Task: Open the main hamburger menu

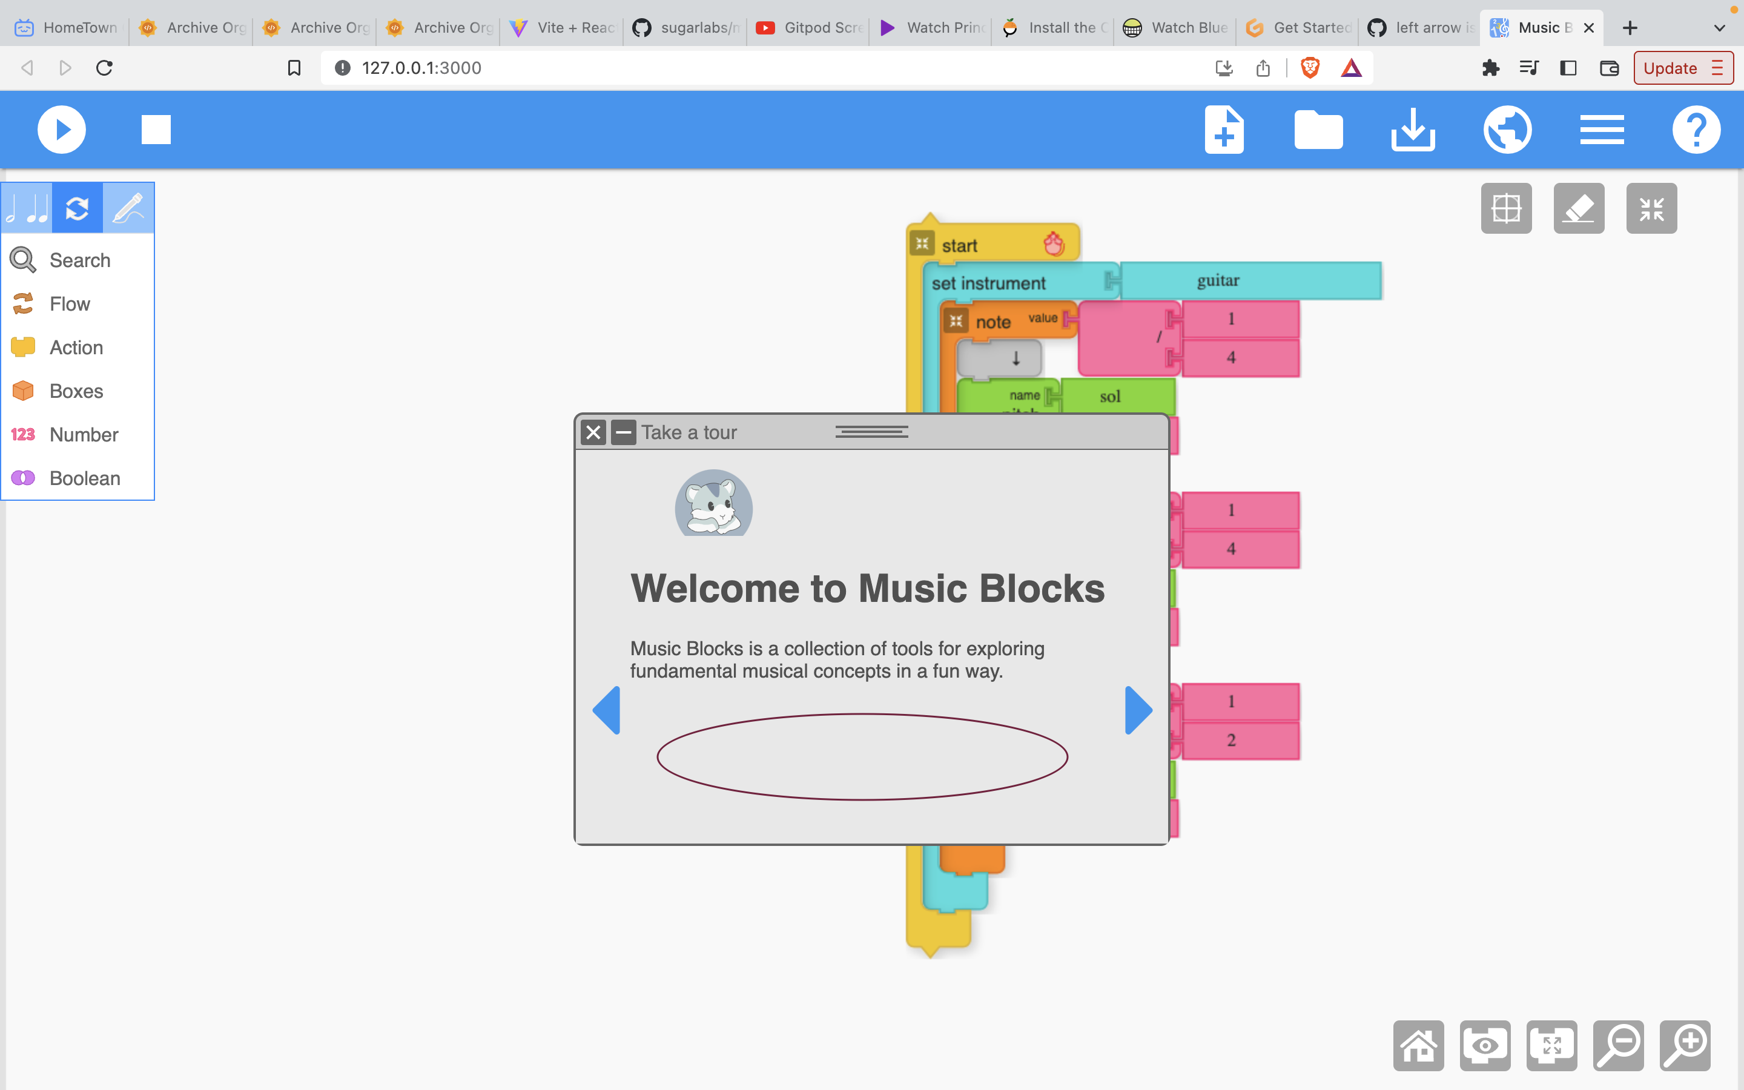Action: coord(1601,130)
